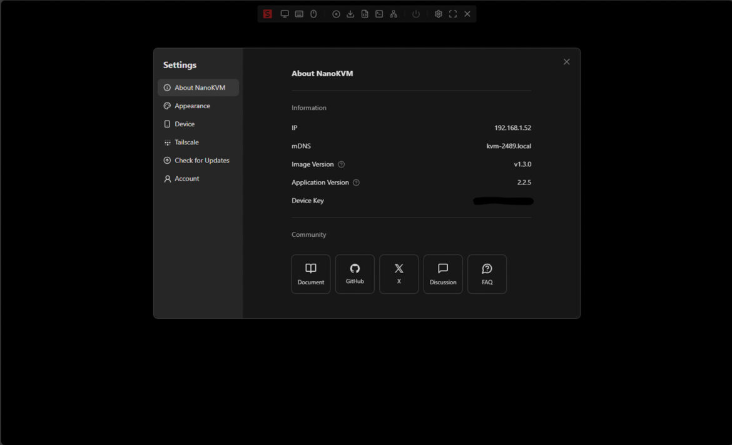The width and height of the screenshot is (732, 445).
Task: Click the download image icon in toolbar
Action: click(350, 14)
